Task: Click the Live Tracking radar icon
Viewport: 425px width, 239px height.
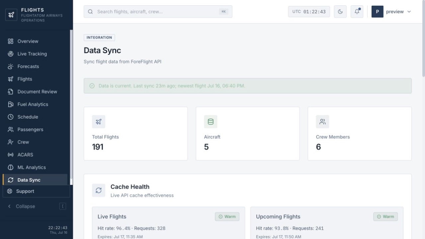Action: click(11, 54)
